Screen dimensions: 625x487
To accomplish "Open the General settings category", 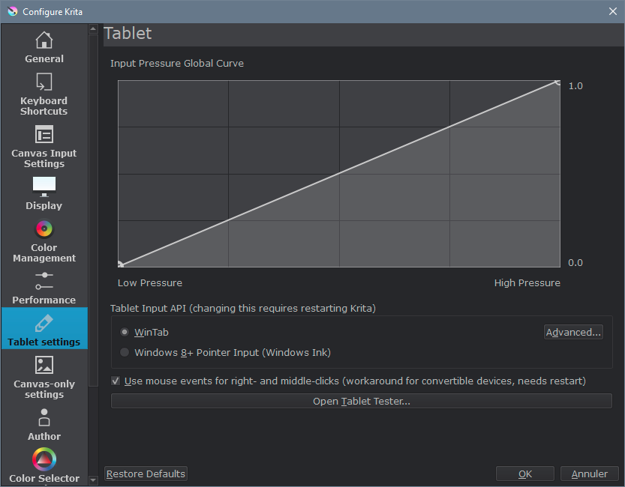I will tap(44, 46).
